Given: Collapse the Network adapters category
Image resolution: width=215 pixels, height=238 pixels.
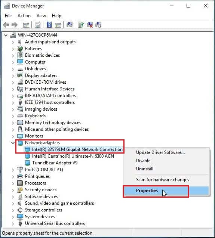Looking at the screenshot, I should tap(13, 143).
